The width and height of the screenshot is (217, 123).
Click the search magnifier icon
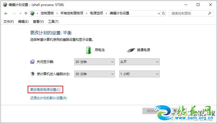tap(209, 14)
